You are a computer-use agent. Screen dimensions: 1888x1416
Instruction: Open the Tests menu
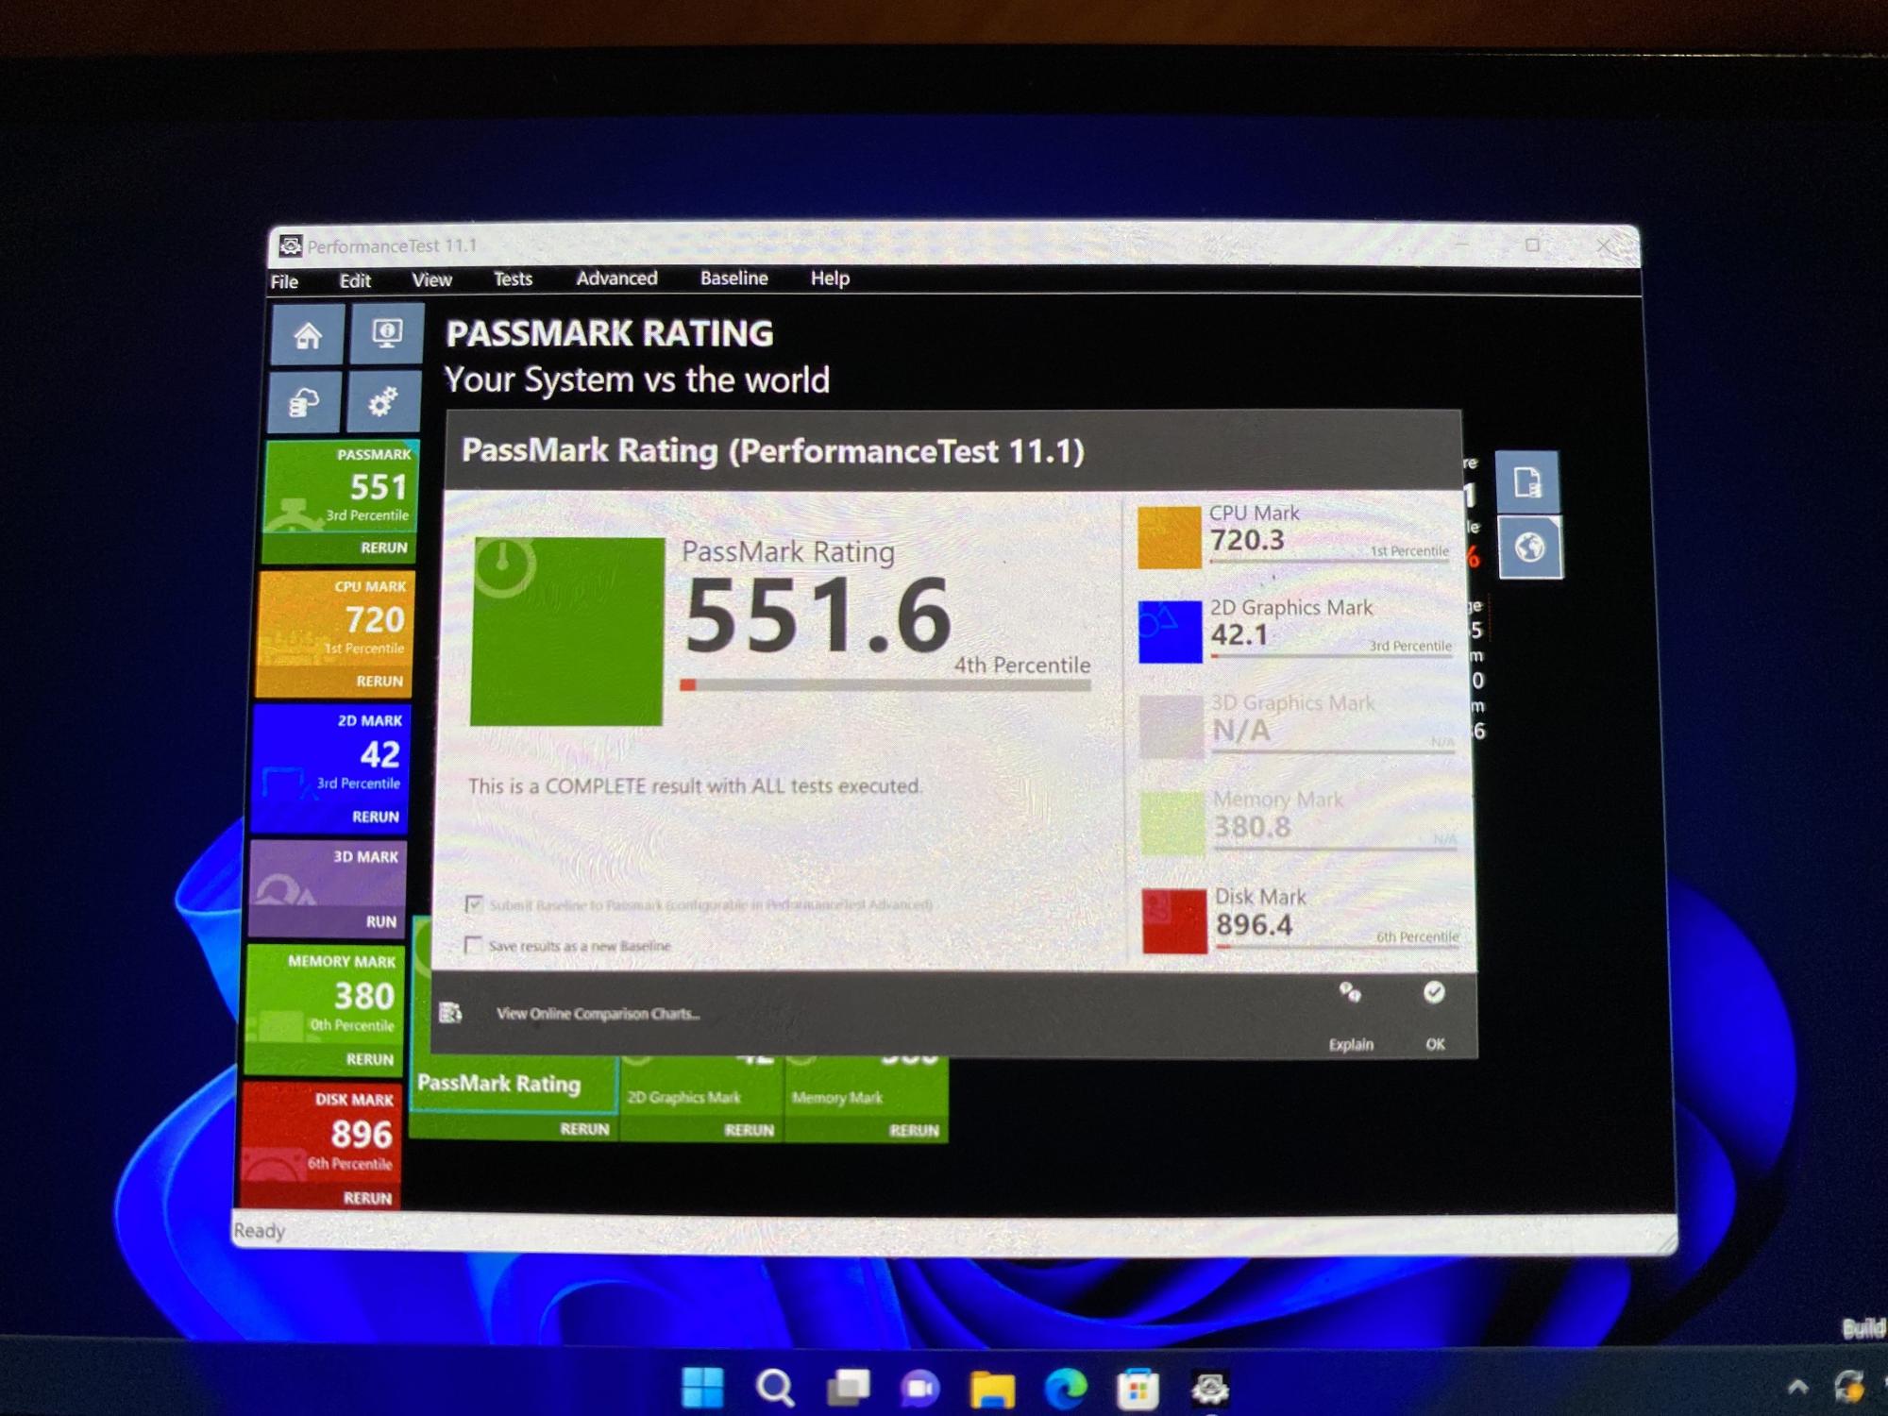click(x=513, y=278)
